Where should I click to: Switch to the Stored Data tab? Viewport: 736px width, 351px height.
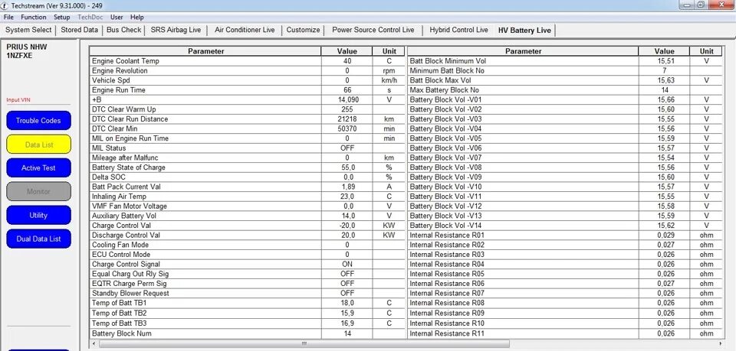click(79, 30)
